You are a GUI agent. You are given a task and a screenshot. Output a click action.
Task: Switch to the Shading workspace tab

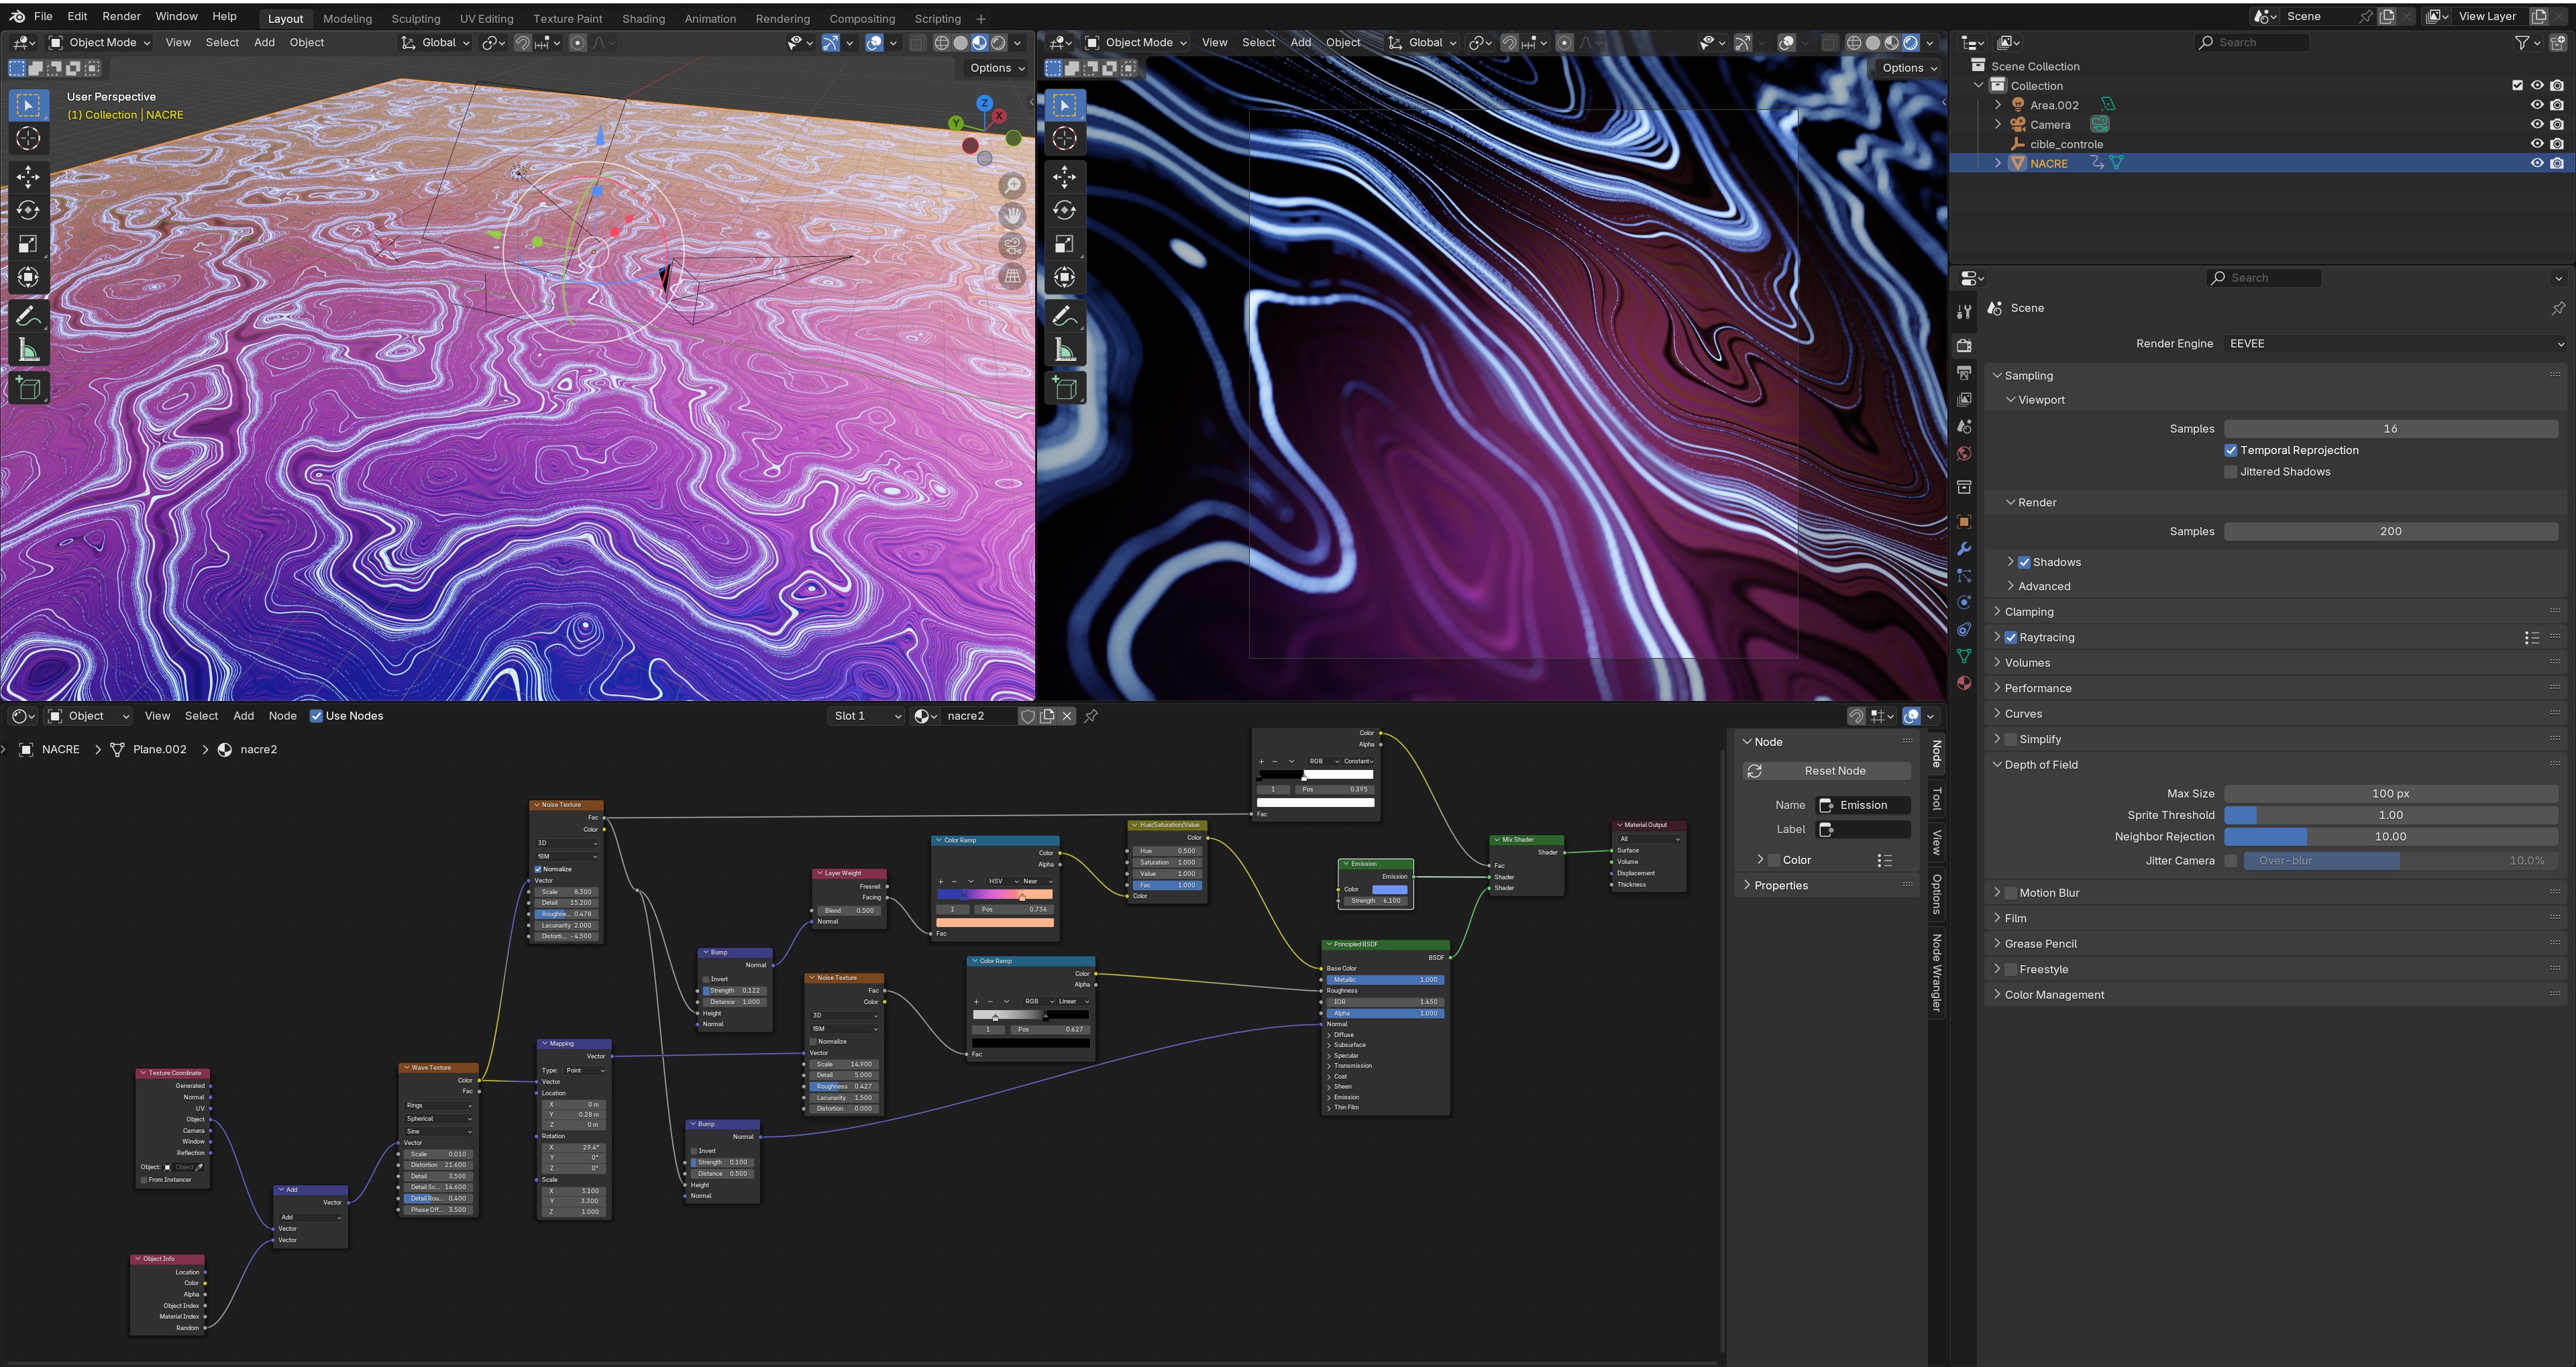(x=642, y=18)
